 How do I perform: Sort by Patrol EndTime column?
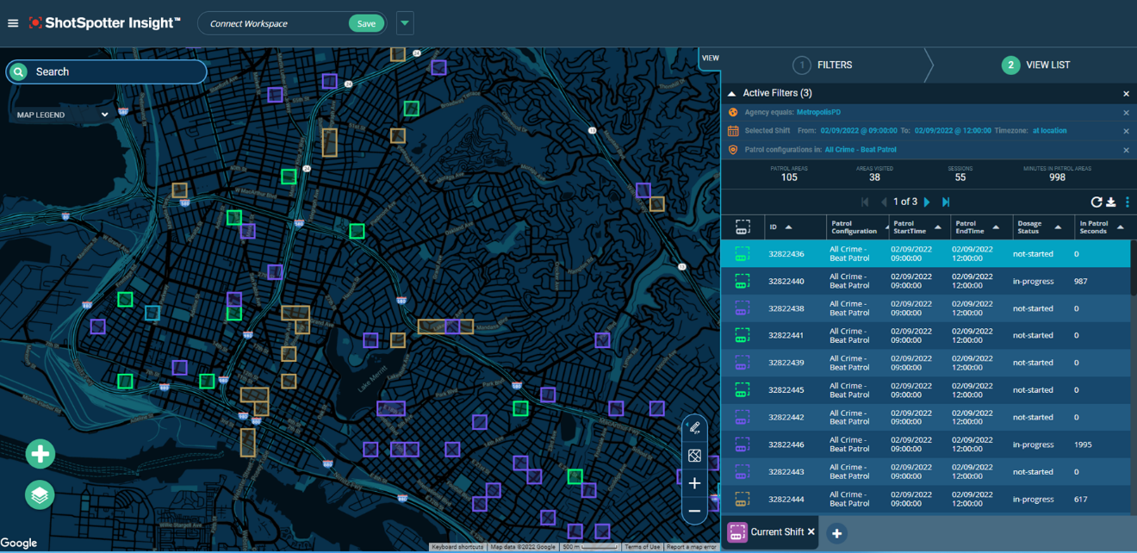982,227
